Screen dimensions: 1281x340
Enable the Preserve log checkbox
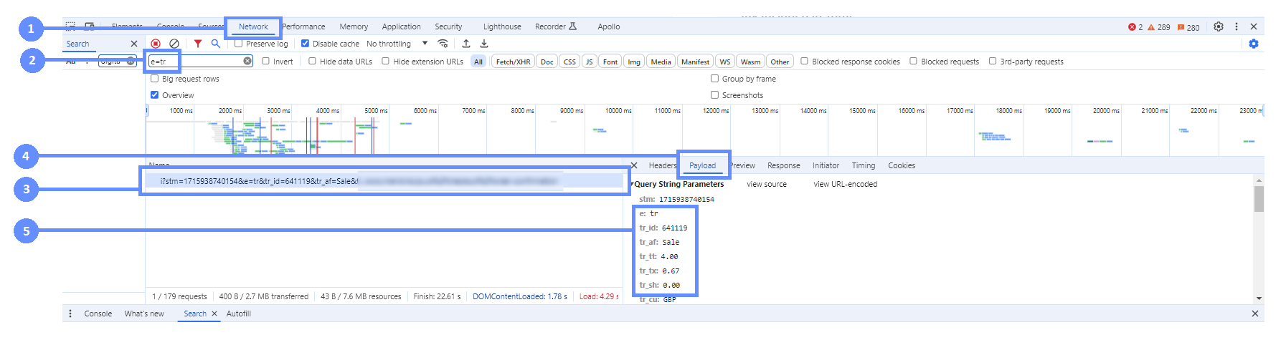(x=239, y=44)
